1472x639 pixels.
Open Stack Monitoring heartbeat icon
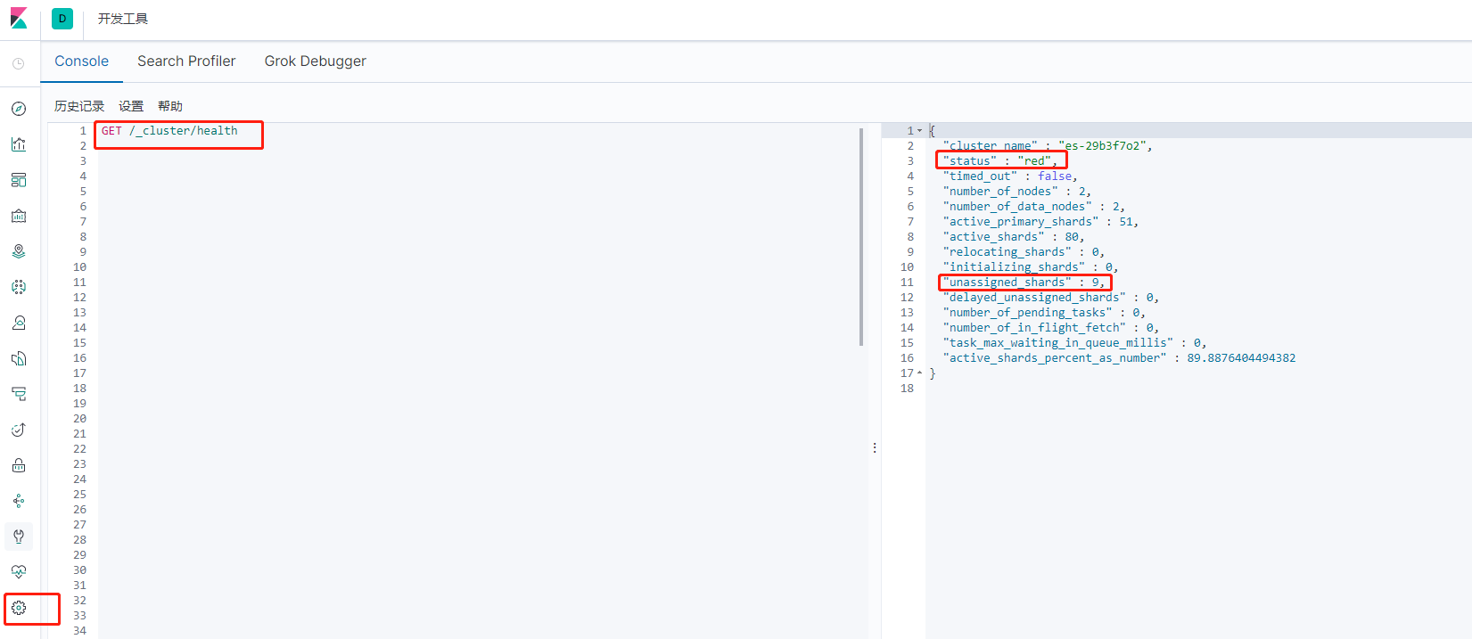pyautogui.click(x=19, y=572)
